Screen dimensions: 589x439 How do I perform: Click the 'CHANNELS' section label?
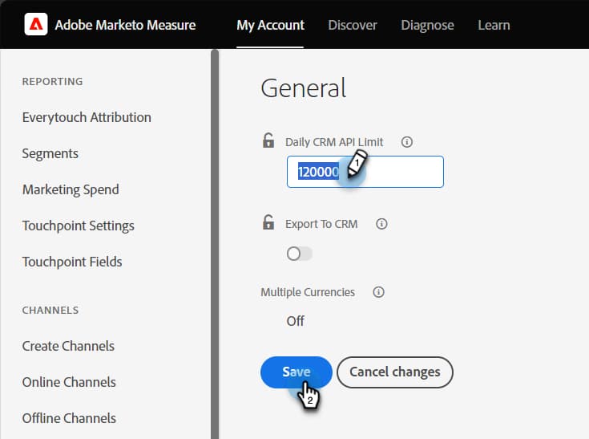50,310
